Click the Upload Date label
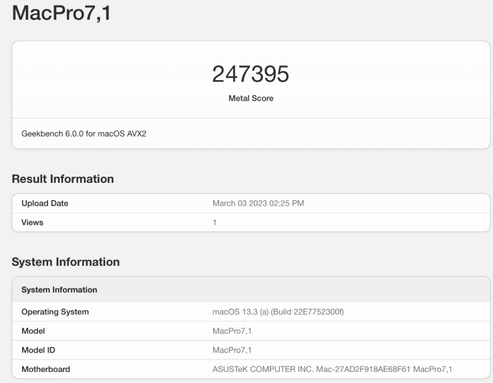493x383 pixels. [45, 203]
